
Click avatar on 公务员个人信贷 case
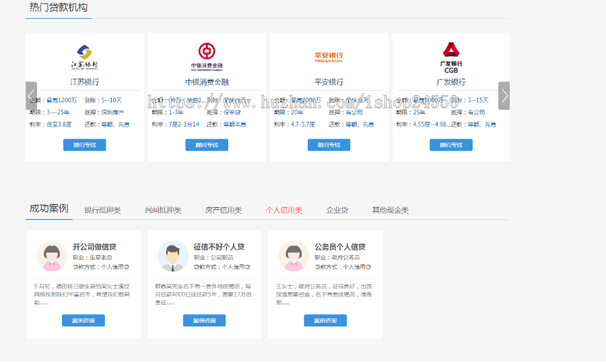pyautogui.click(x=294, y=256)
